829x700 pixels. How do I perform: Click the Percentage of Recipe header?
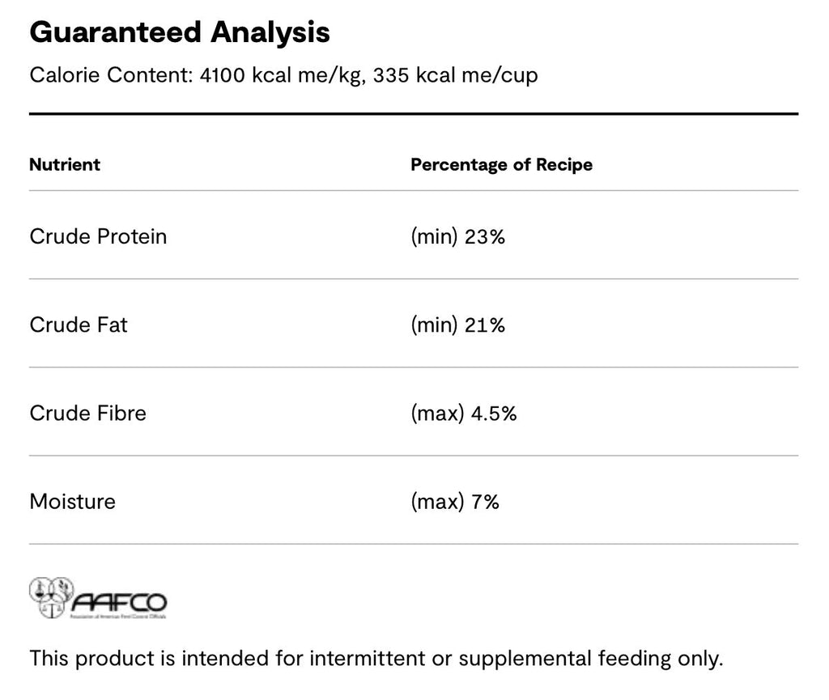(501, 164)
